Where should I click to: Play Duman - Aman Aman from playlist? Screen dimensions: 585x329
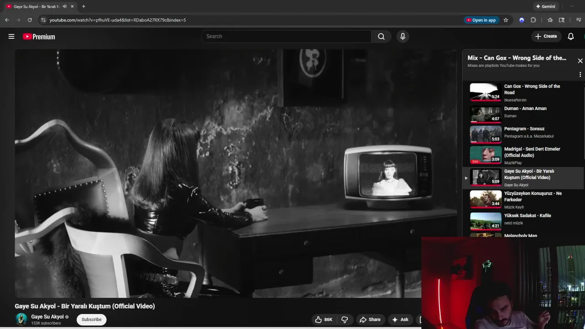click(x=525, y=108)
